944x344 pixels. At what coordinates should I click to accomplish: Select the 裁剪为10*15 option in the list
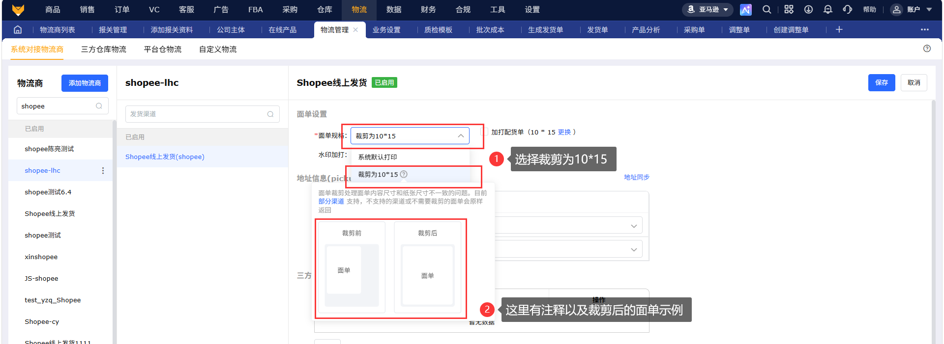tap(410, 175)
